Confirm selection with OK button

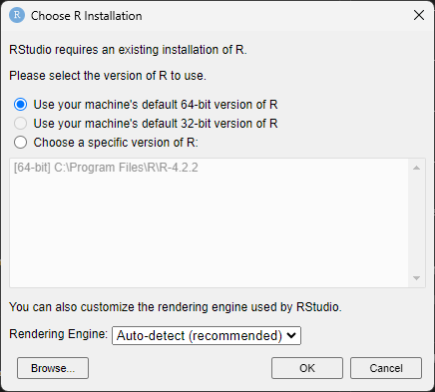(307, 368)
